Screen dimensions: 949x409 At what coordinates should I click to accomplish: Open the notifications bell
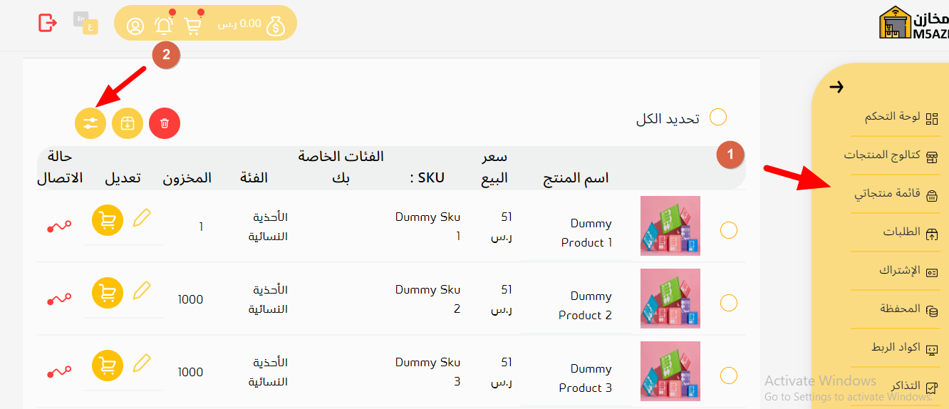click(x=164, y=25)
